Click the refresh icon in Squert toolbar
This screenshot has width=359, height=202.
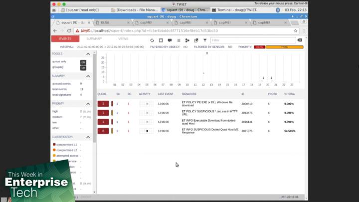(152, 40)
